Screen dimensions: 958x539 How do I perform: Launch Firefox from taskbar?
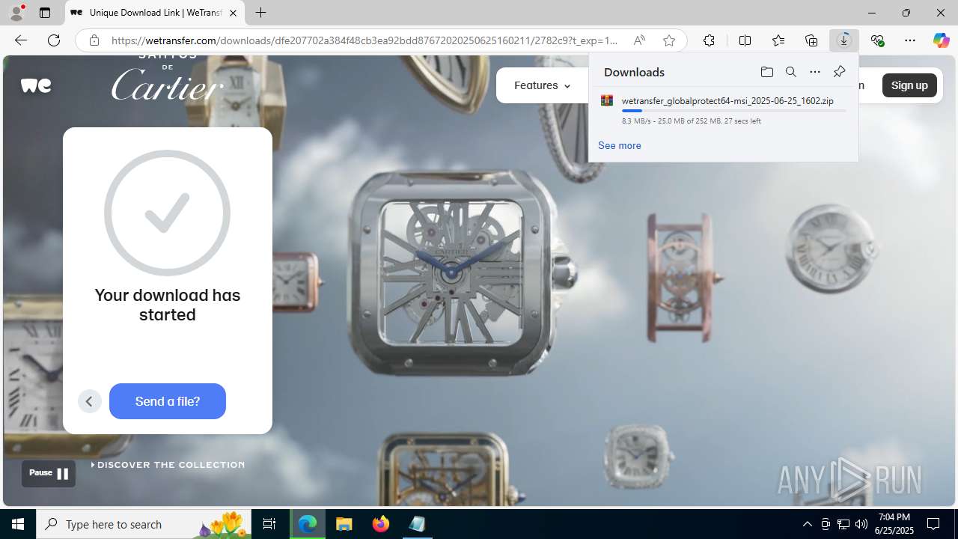[381, 524]
